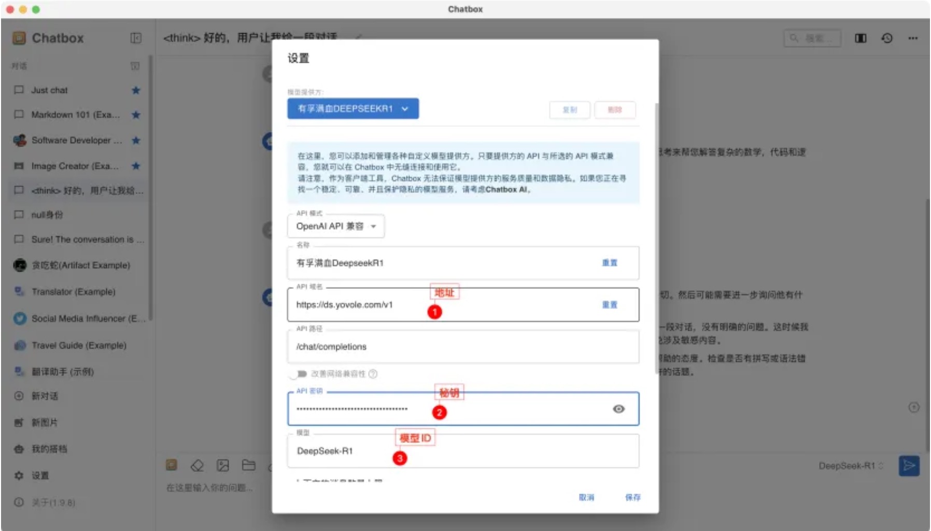Open the Markdown 101 conversation
Viewport: 931px width, 531px height.
pyautogui.click(x=78, y=115)
